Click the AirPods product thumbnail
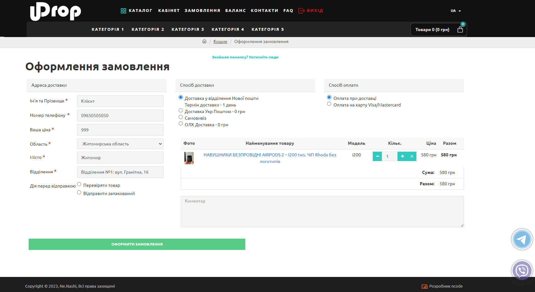535x292 pixels. 189,158
